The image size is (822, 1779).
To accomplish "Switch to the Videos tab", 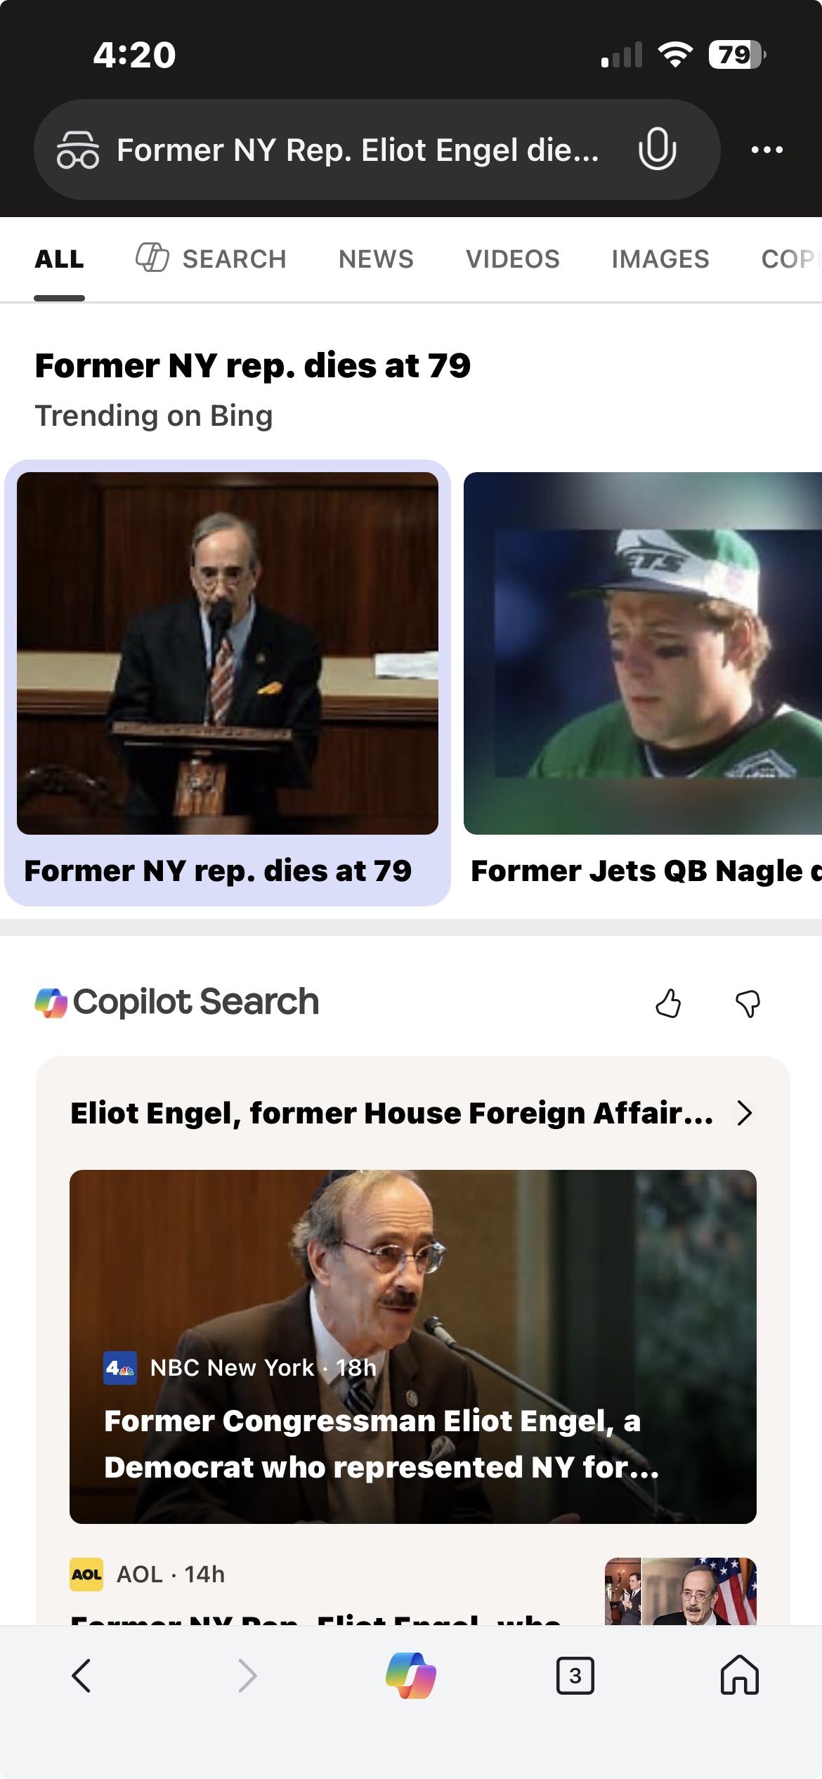I will 512,259.
